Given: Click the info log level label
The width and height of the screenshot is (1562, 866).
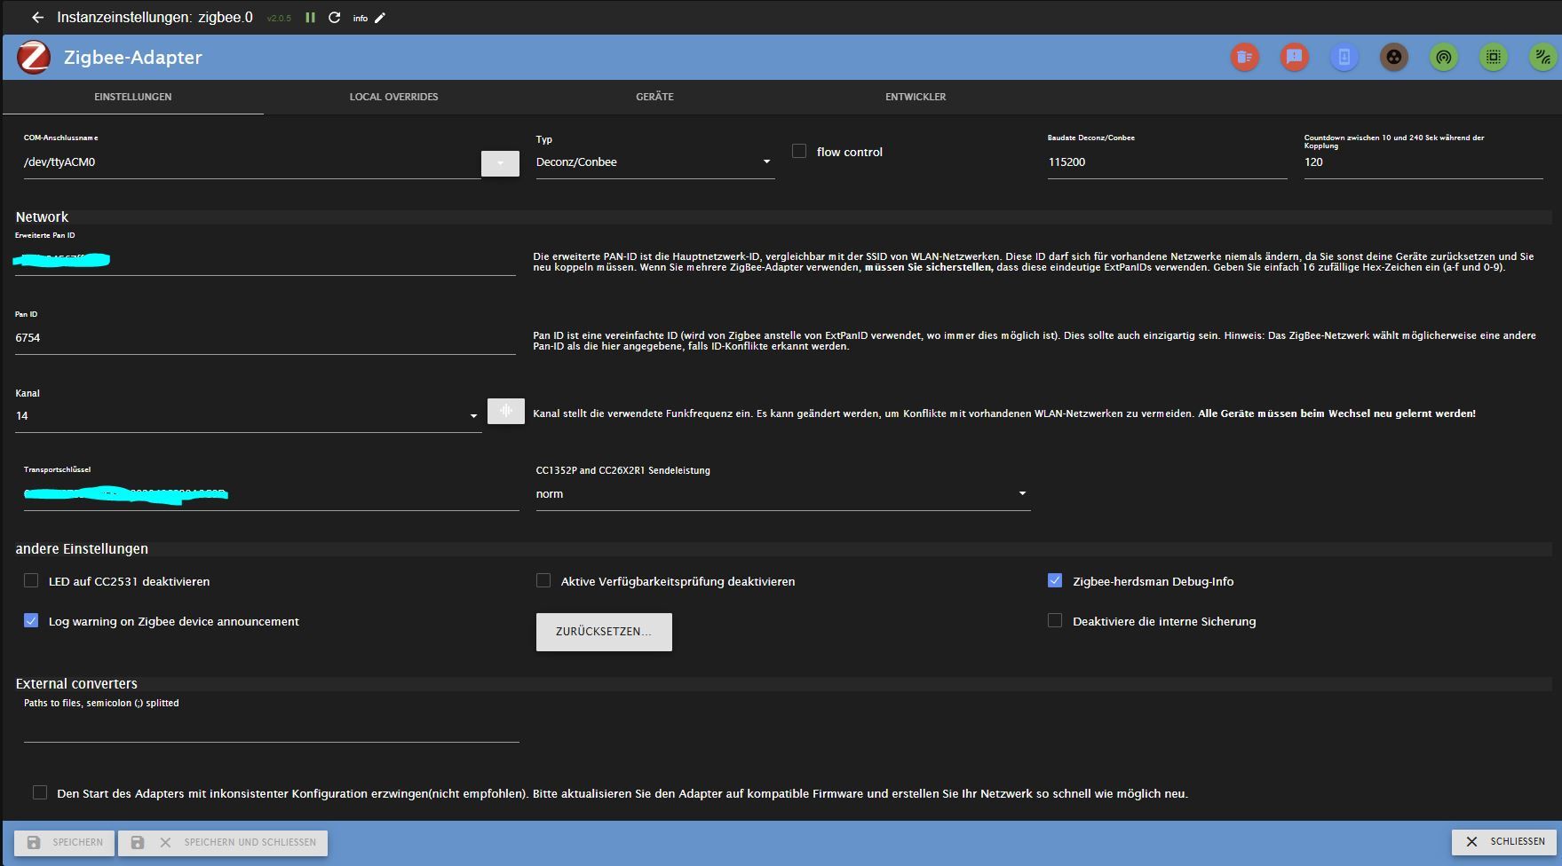Looking at the screenshot, I should pyautogui.click(x=361, y=19).
